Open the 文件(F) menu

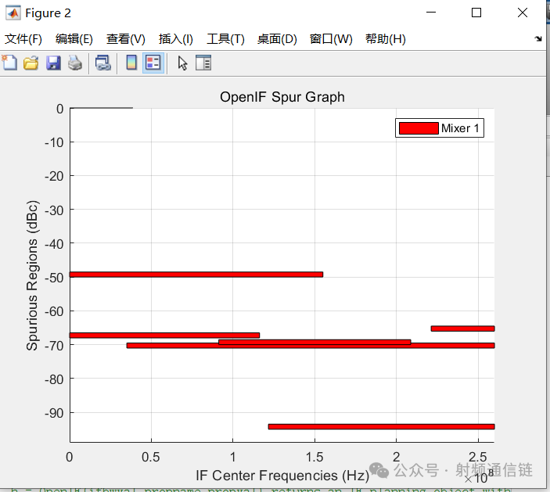click(x=23, y=39)
